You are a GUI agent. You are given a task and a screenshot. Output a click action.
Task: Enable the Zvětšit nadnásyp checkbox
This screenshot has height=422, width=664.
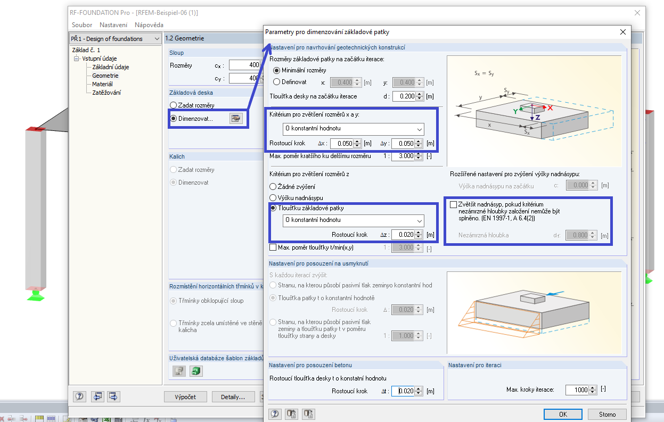(x=454, y=204)
